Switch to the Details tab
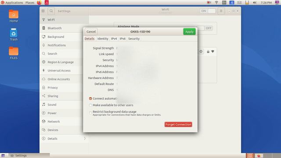The height and width of the screenshot is (158, 281). (90, 39)
